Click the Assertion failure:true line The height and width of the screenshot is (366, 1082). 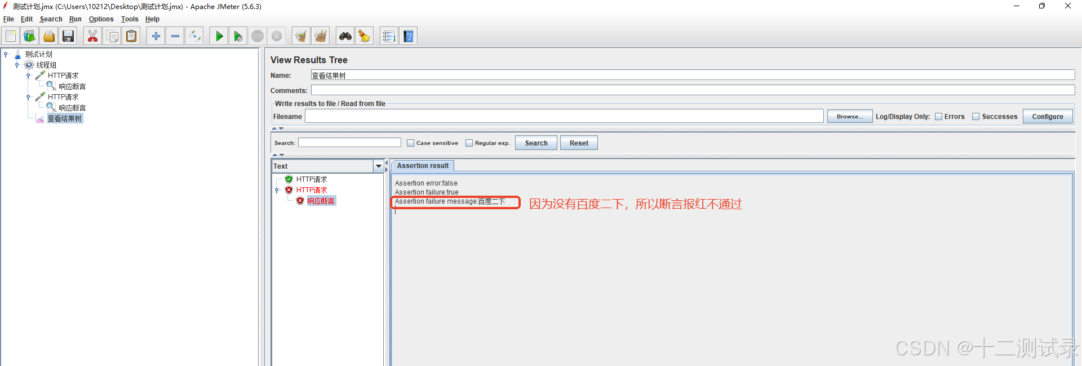point(427,192)
